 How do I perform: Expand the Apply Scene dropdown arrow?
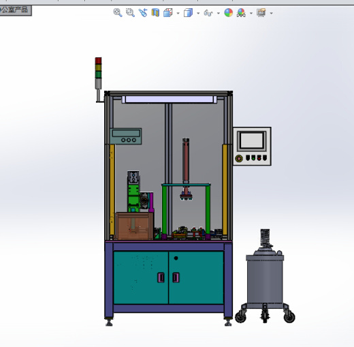(x=251, y=14)
